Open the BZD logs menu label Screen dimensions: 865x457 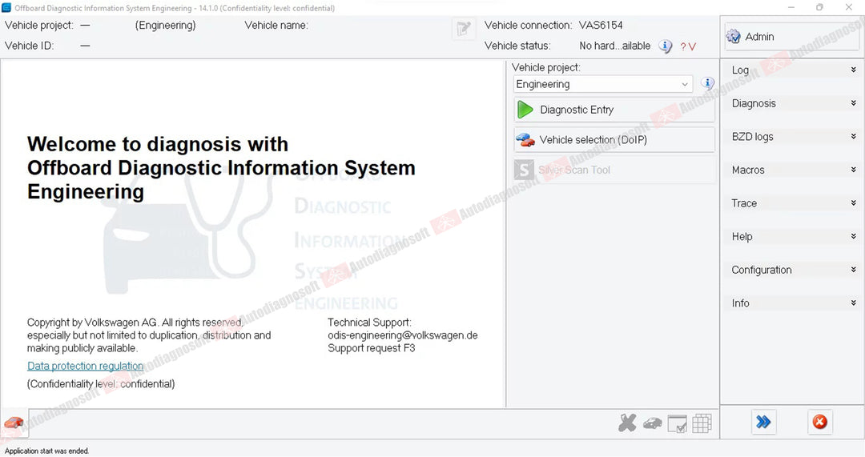point(752,137)
